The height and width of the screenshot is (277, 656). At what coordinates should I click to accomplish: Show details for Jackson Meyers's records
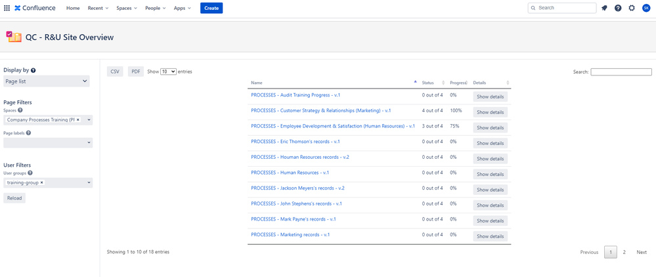click(491, 190)
